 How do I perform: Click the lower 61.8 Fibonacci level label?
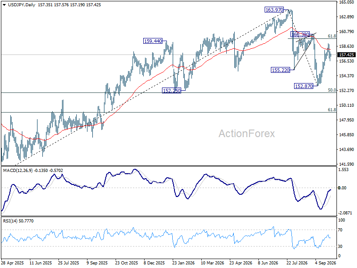click(332, 109)
